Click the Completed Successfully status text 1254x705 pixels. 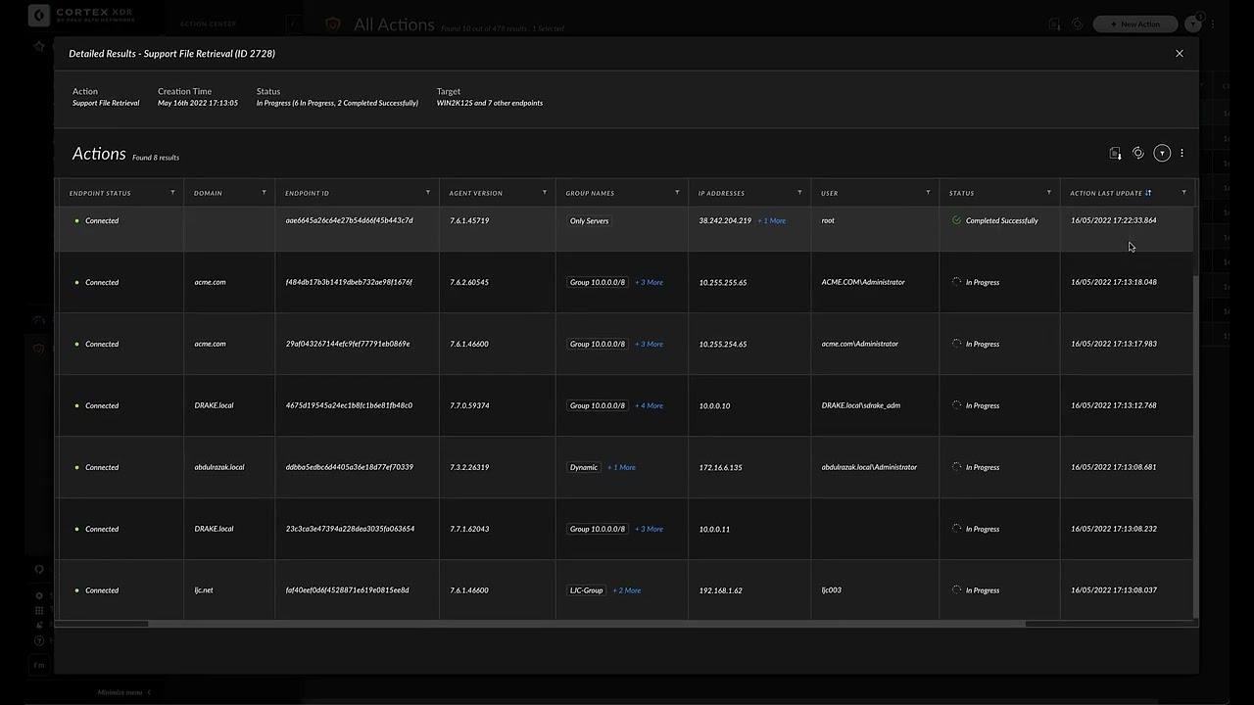click(1001, 221)
